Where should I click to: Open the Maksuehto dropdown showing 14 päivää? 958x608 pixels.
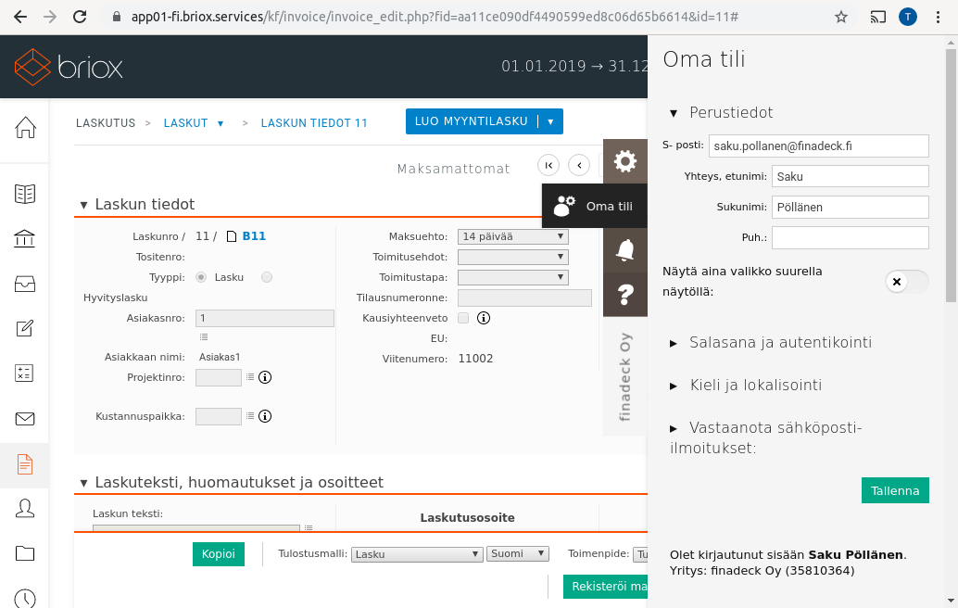click(x=512, y=235)
